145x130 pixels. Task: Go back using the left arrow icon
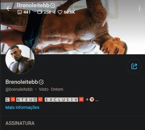click(x=9, y=8)
